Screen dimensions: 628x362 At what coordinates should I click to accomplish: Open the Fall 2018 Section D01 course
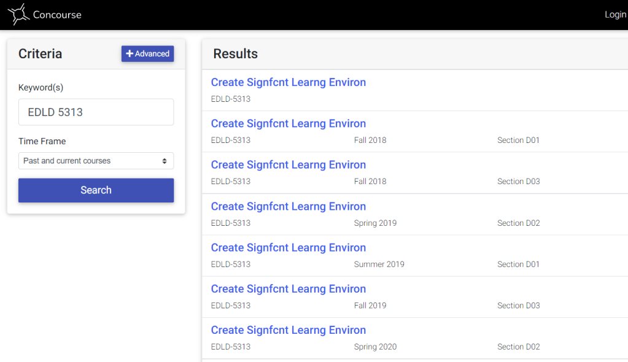click(x=288, y=123)
